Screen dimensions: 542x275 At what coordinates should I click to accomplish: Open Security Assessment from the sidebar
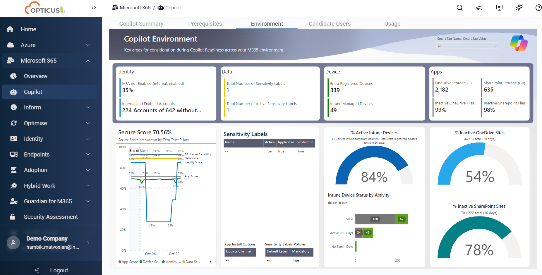point(51,217)
